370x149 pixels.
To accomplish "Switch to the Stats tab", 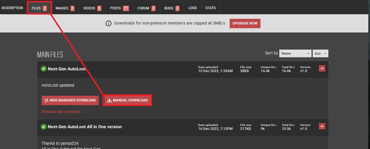I will pyautogui.click(x=211, y=8).
